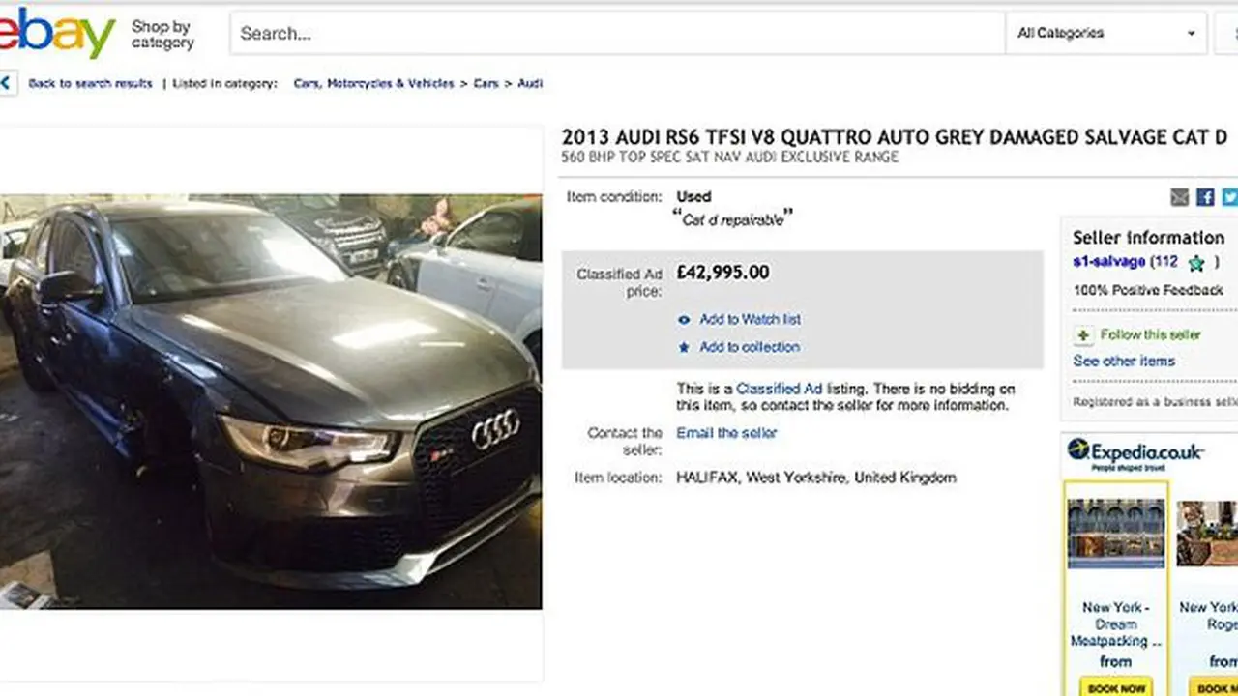Click the Follow this seller plus icon
The width and height of the screenshot is (1238, 696).
point(1083,335)
